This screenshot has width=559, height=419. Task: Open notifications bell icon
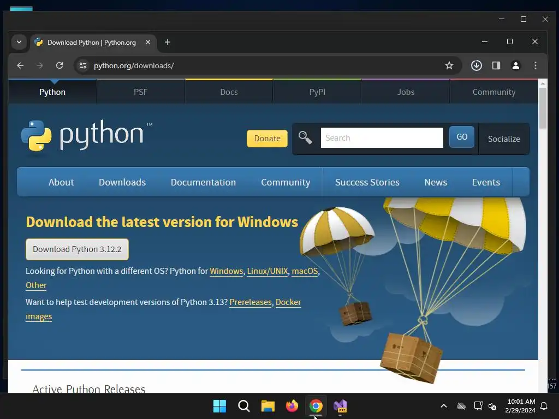[x=544, y=406]
